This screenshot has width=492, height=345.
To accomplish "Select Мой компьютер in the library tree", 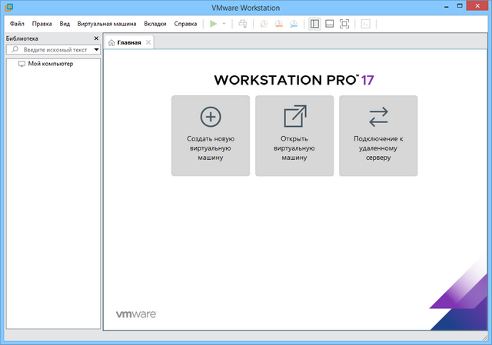I will tap(50, 64).
